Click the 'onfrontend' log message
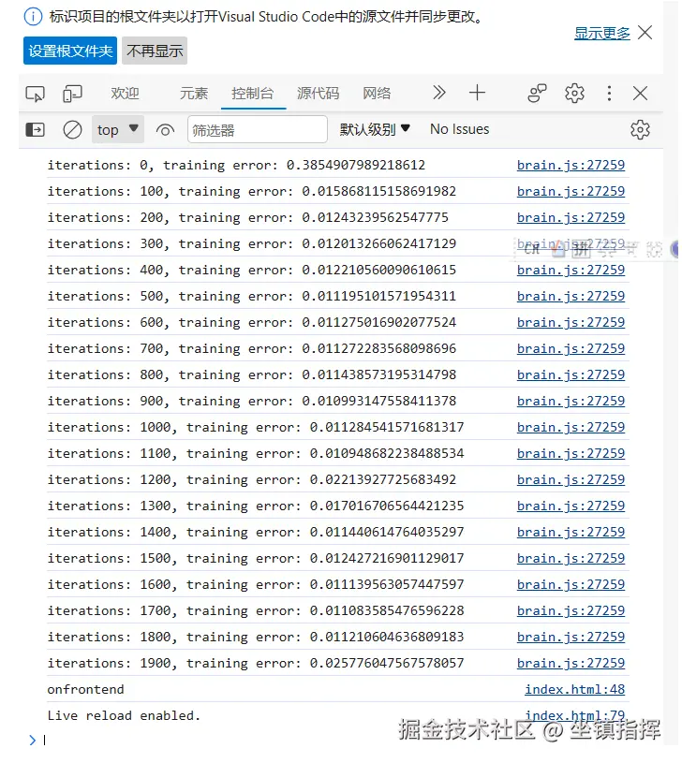The width and height of the screenshot is (682, 763). (85, 690)
